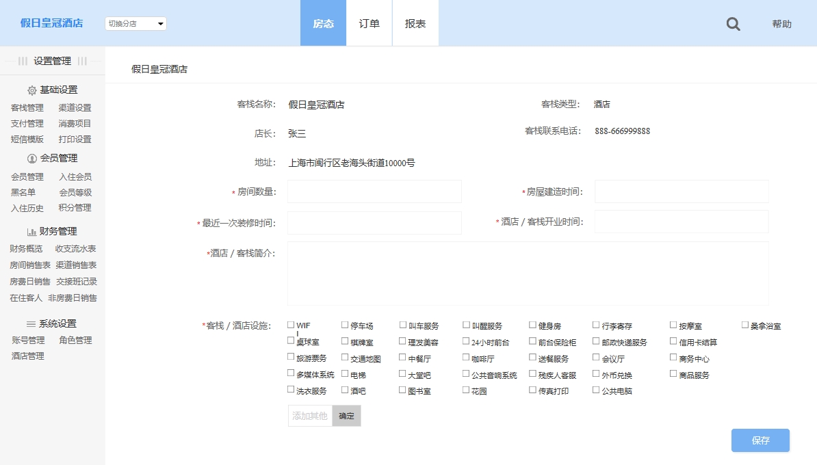This screenshot has width=817, height=465.
Task: Check the 交通地图 checkbox
Action: [345, 357]
